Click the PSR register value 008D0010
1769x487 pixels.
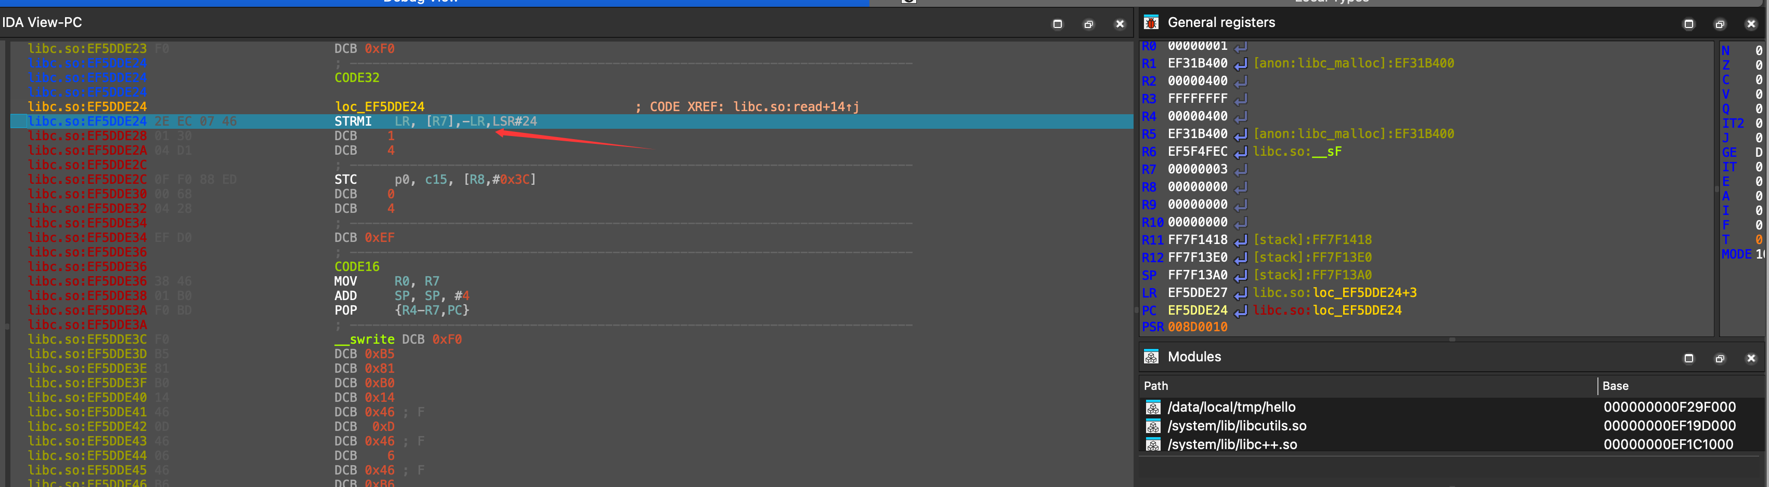1197,327
